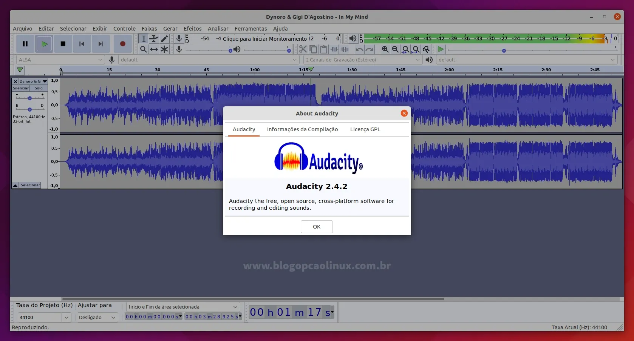Open the audio position time format arrow
The height and width of the screenshot is (341, 634).
point(332,312)
